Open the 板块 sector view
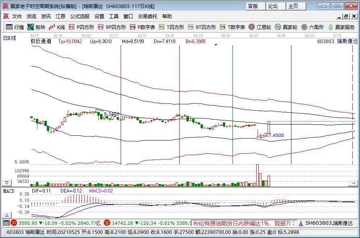 tap(36, 27)
